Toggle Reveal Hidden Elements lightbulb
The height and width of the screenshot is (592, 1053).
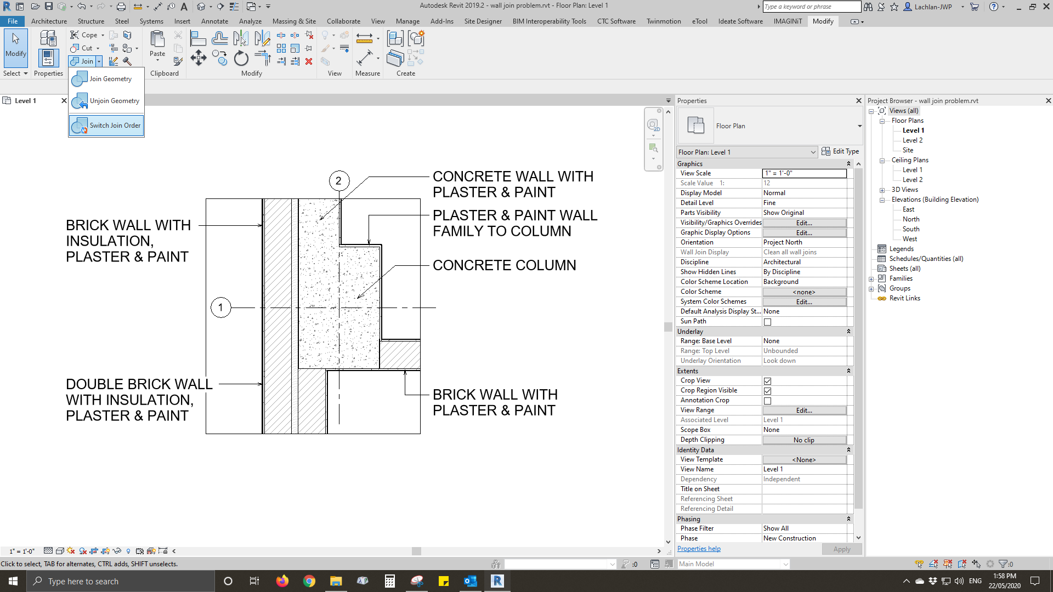128,551
